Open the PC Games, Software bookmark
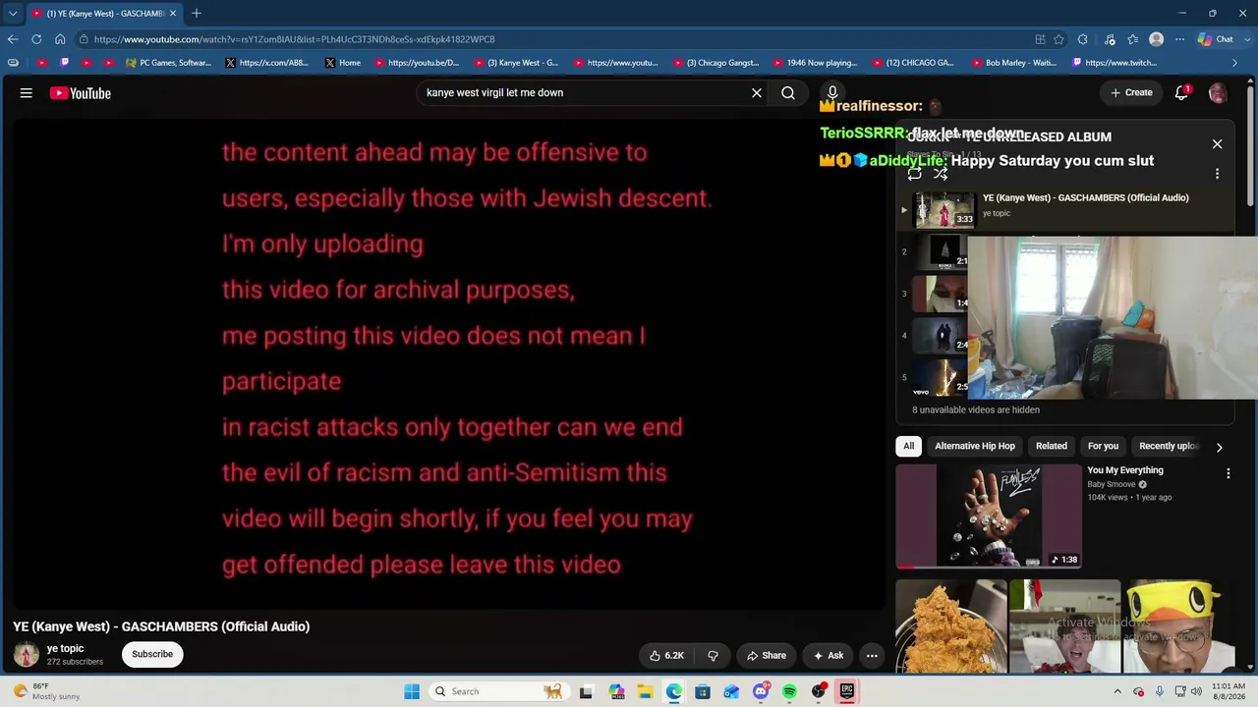1258x707 pixels. [168, 63]
